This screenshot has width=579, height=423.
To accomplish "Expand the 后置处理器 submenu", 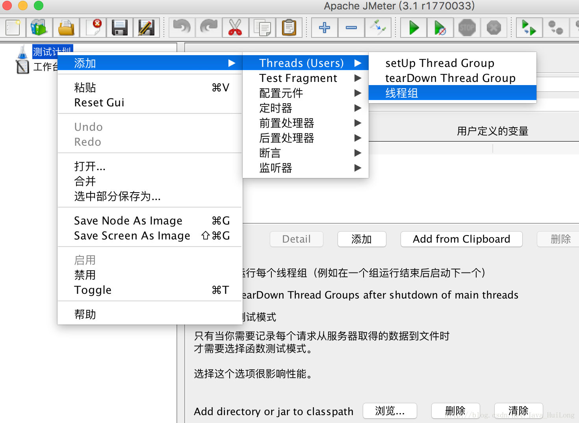I will [x=306, y=138].
